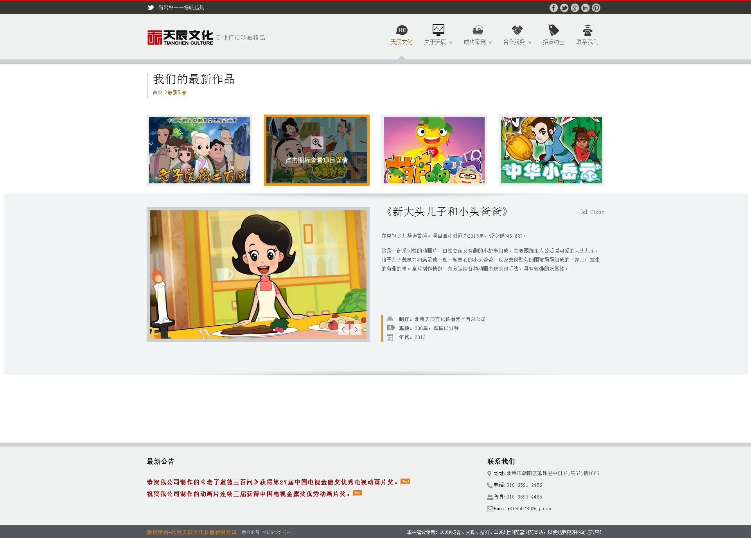The height and width of the screenshot is (538, 751).
Task: Click the 新网站——扬帆起航 text in top bar
Action: 181,7
